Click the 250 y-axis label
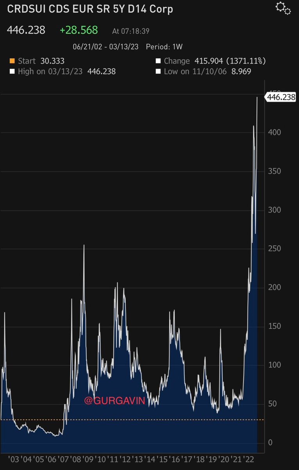 pos(274,249)
